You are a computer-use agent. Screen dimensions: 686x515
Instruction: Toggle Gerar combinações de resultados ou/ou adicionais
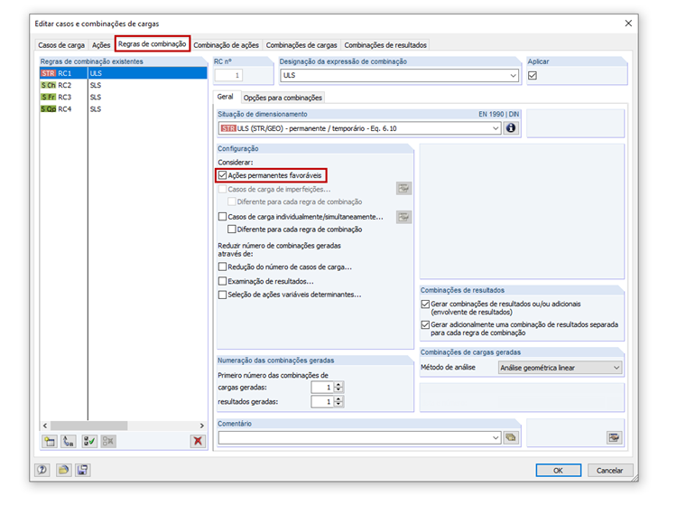point(425,304)
